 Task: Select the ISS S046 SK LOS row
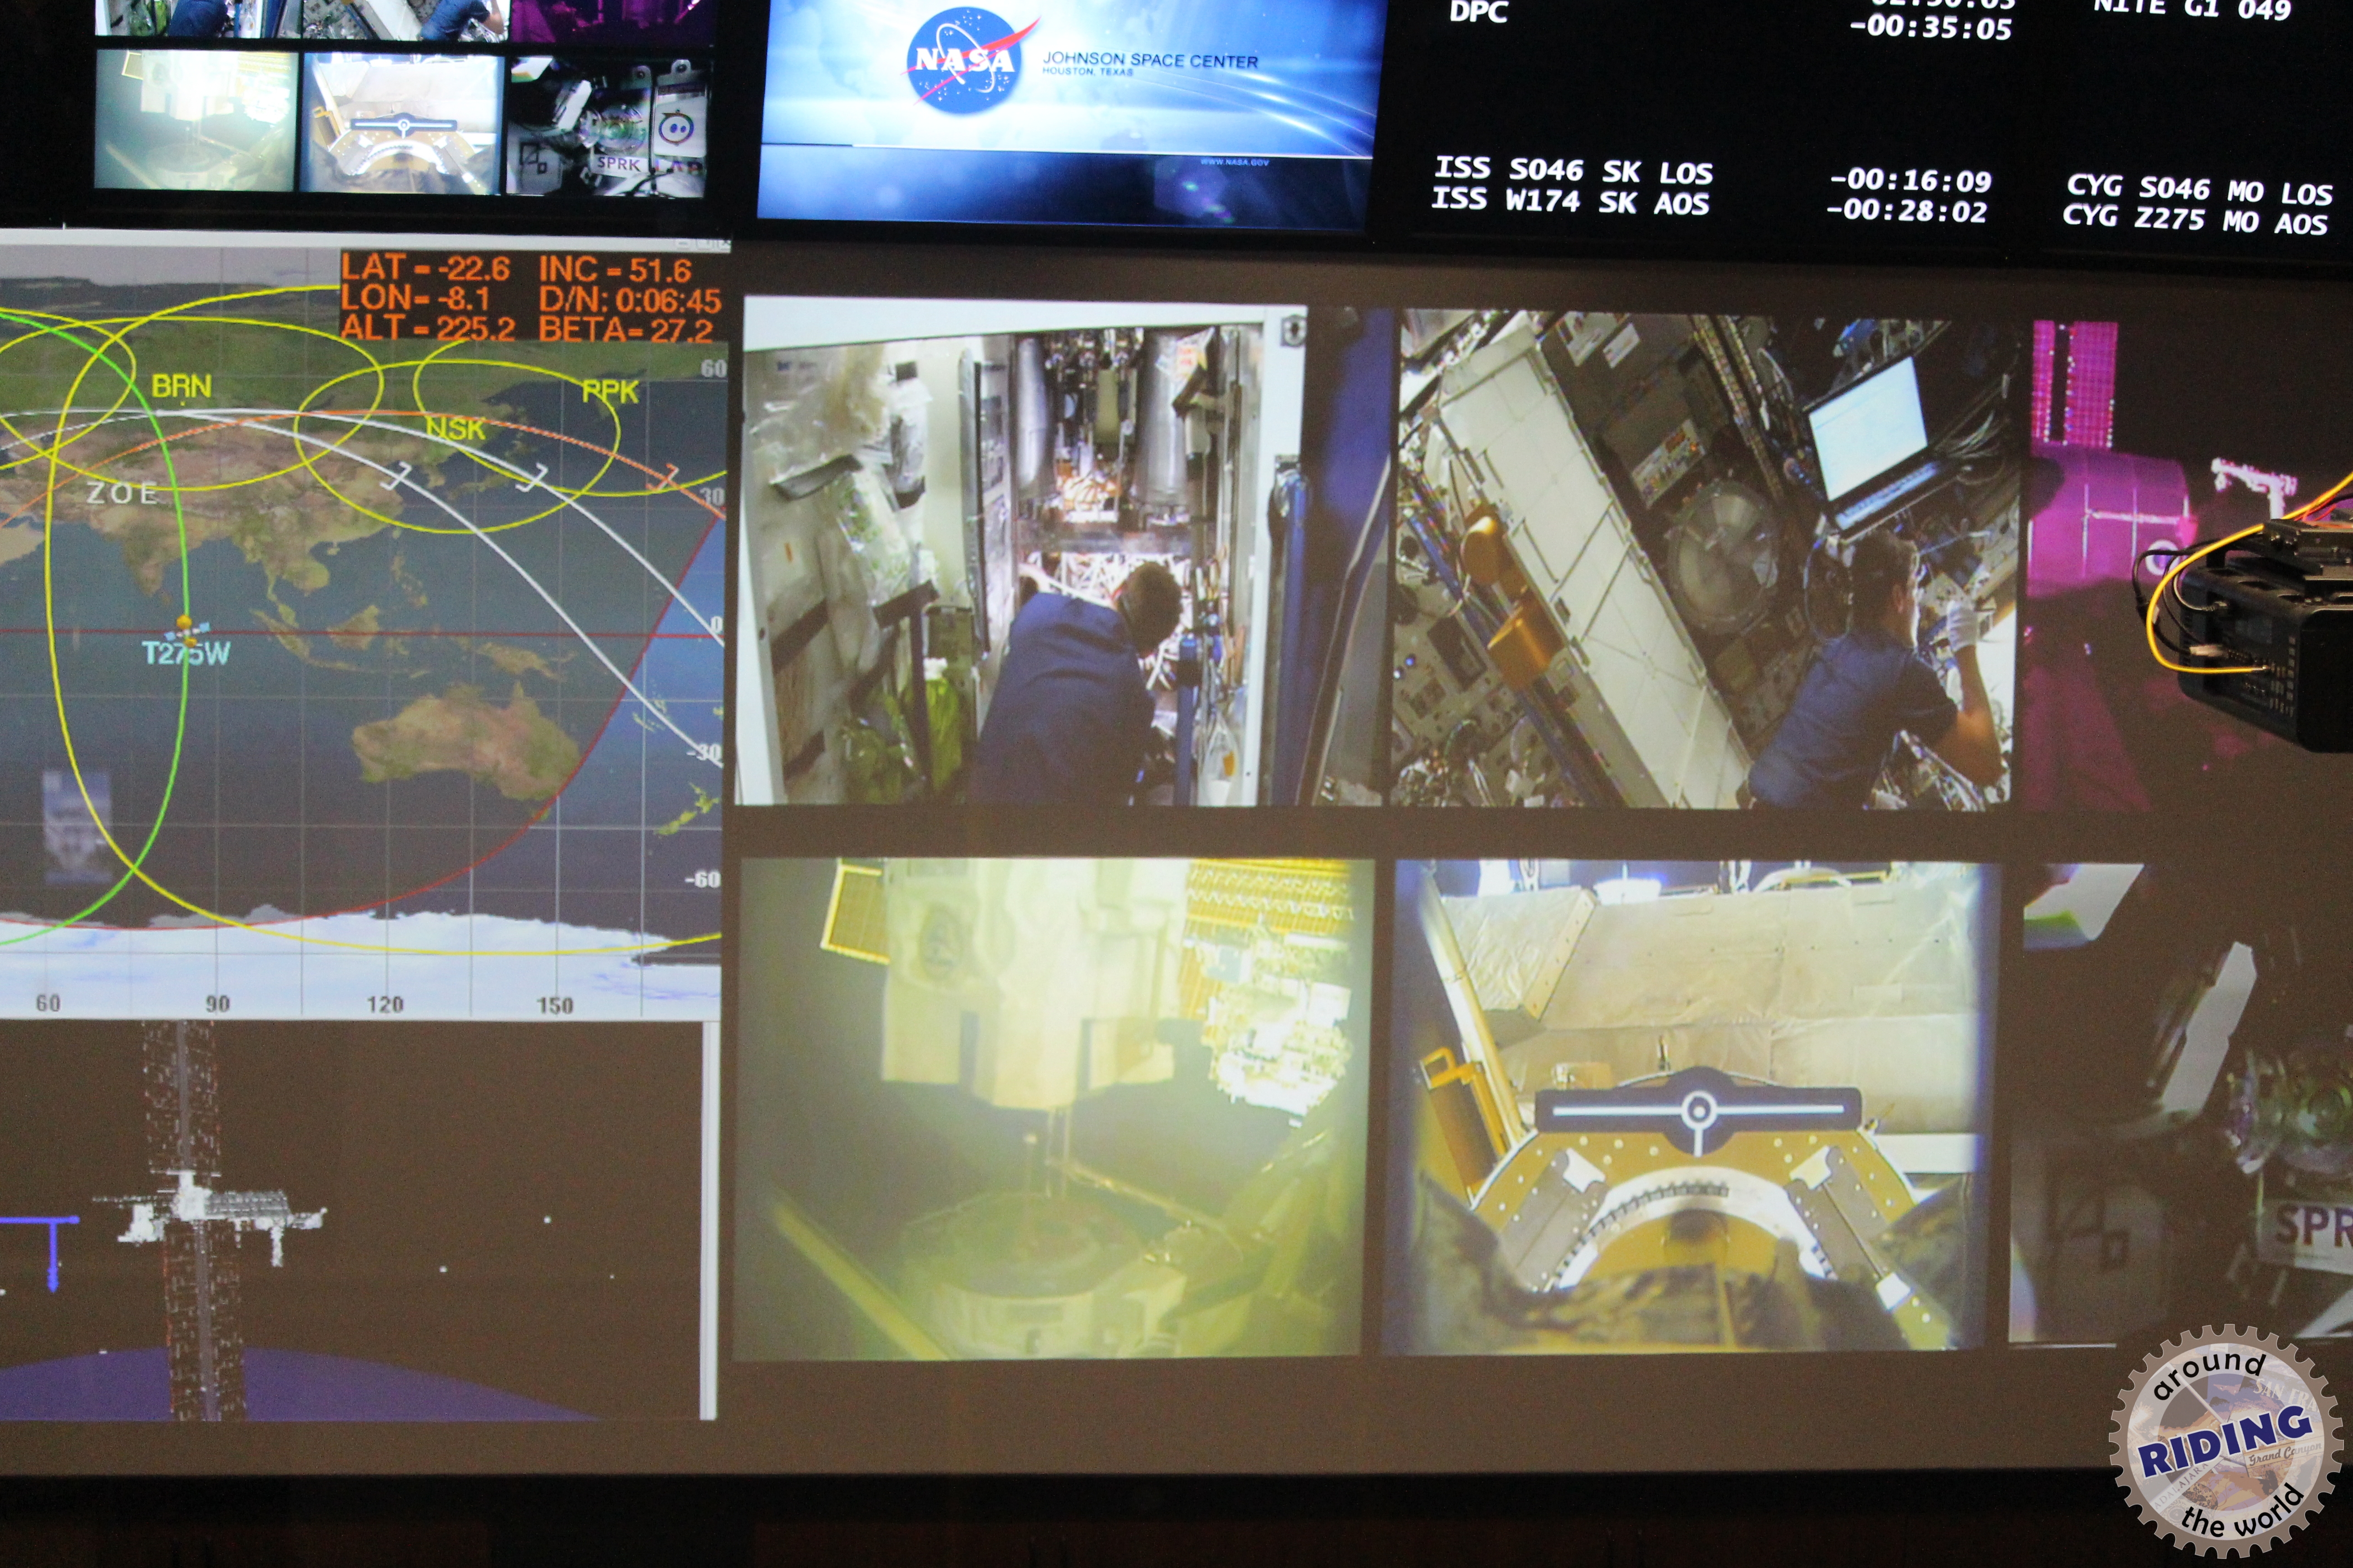pos(1574,170)
